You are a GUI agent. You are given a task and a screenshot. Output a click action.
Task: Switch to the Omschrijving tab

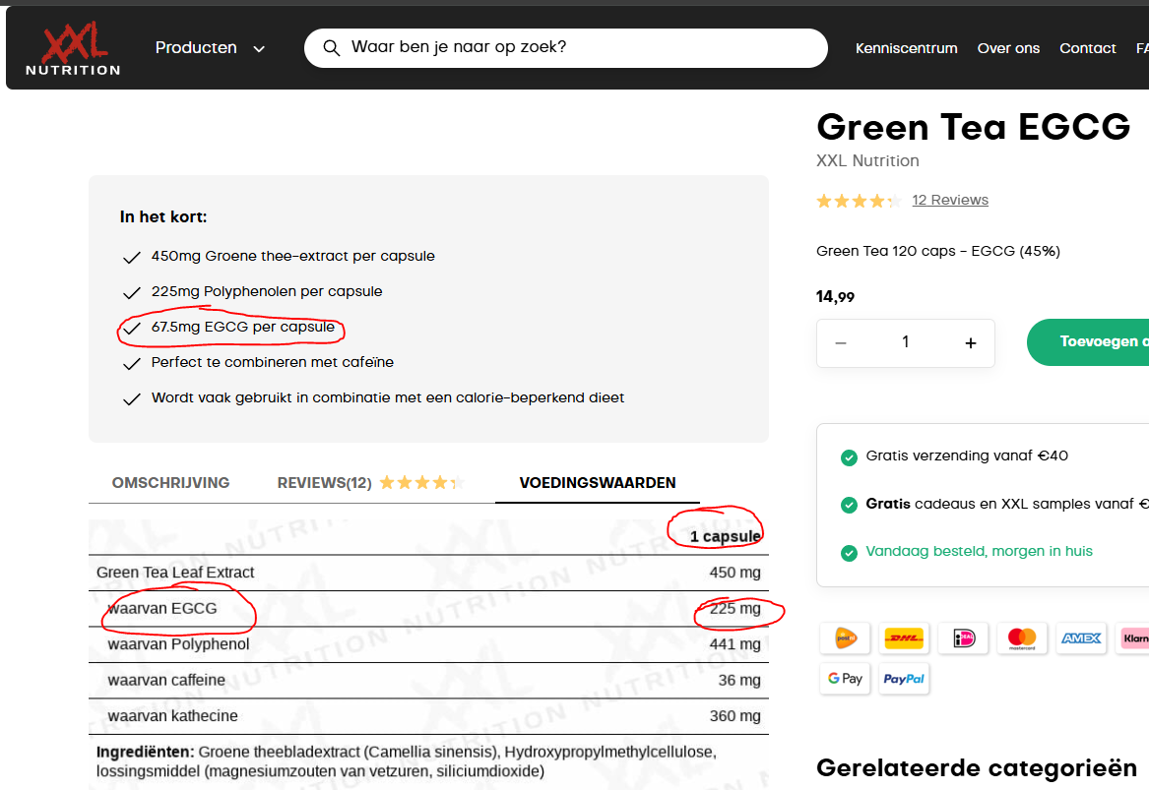pyautogui.click(x=170, y=483)
